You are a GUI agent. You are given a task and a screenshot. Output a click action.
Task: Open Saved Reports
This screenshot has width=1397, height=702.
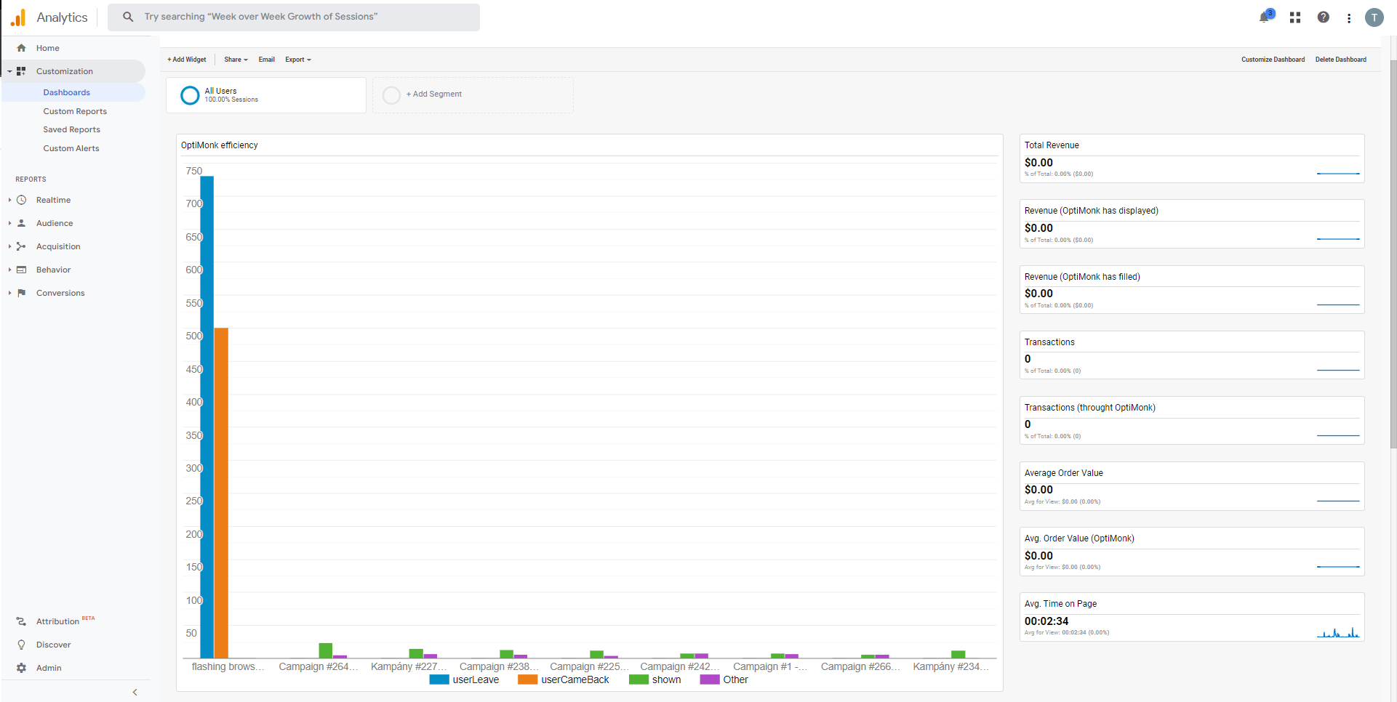71,129
